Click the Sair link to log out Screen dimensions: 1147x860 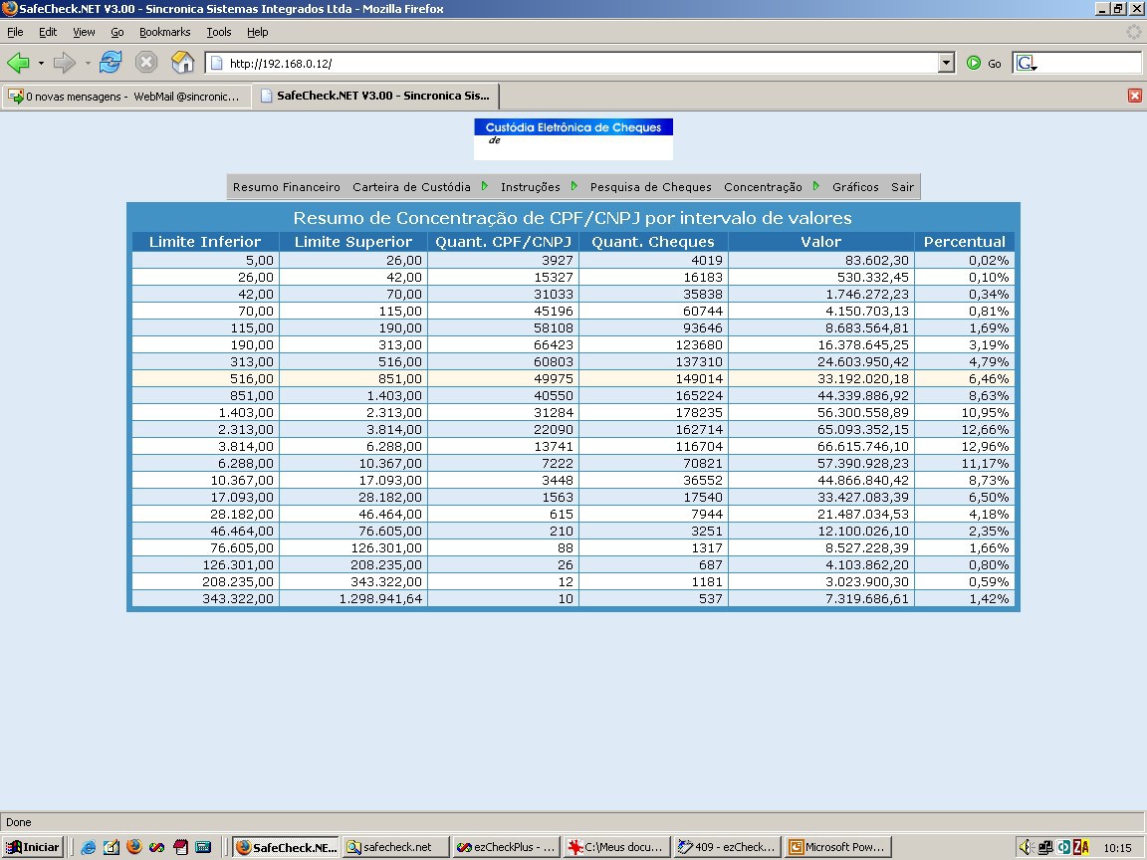(x=902, y=187)
